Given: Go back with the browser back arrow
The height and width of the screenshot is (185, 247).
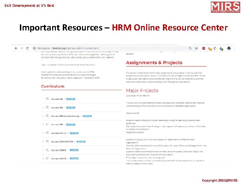Looking at the screenshot, I should 16,48.
